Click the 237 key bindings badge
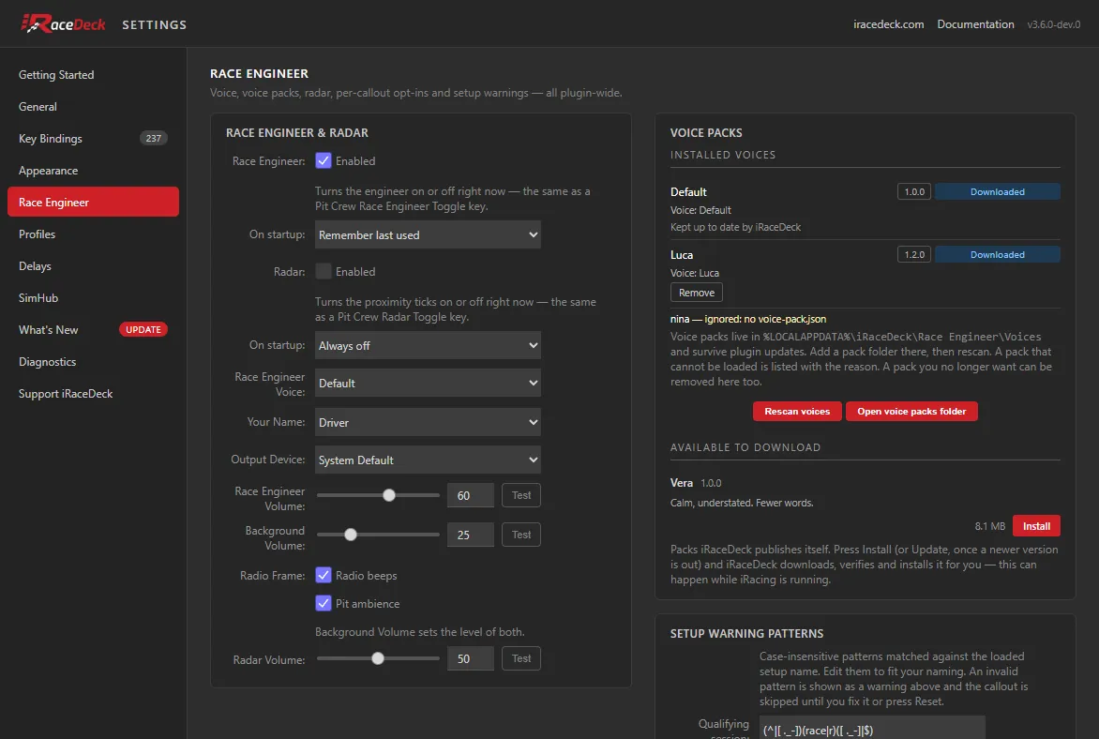 click(x=154, y=138)
